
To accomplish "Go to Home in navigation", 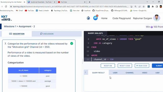I will (104, 18).
